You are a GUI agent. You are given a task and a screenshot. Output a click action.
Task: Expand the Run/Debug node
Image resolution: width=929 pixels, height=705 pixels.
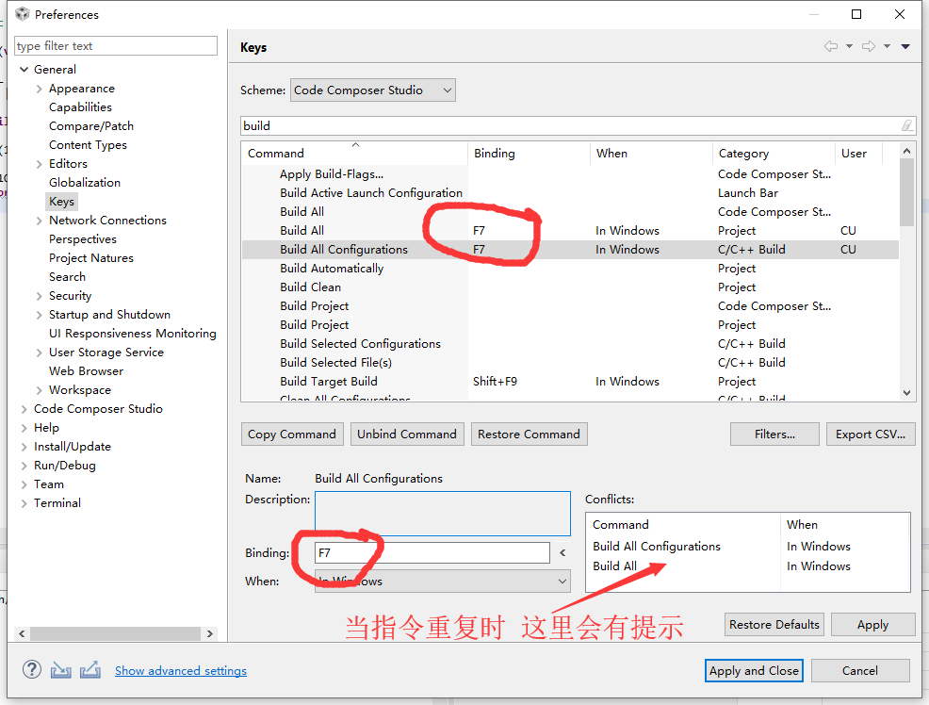pyautogui.click(x=24, y=466)
